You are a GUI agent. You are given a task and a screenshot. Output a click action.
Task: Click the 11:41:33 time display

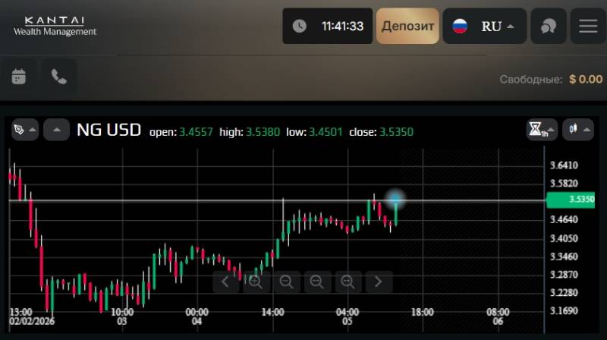point(343,27)
